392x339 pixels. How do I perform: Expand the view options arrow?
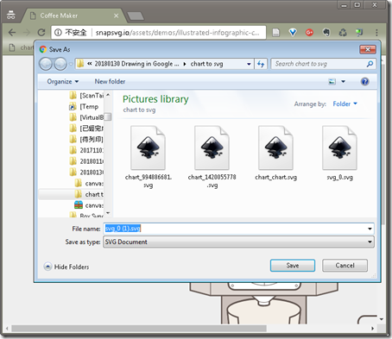(343, 82)
